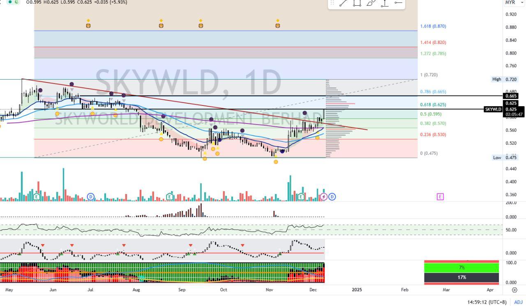The image size is (526, 306).
Task: Click the lightning news marker in December
Action: coord(324,197)
